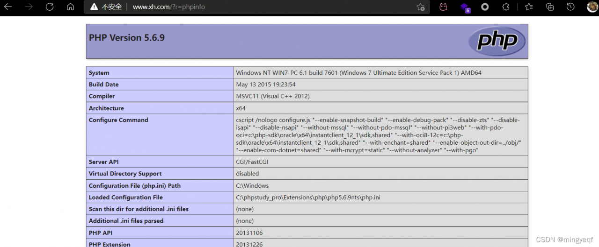
Task: Add this page to favorites
Action: (x=421, y=7)
